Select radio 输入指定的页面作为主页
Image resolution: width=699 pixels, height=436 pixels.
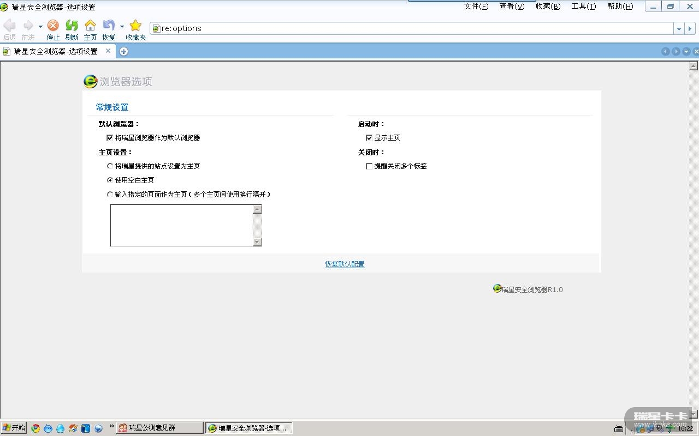(110, 195)
